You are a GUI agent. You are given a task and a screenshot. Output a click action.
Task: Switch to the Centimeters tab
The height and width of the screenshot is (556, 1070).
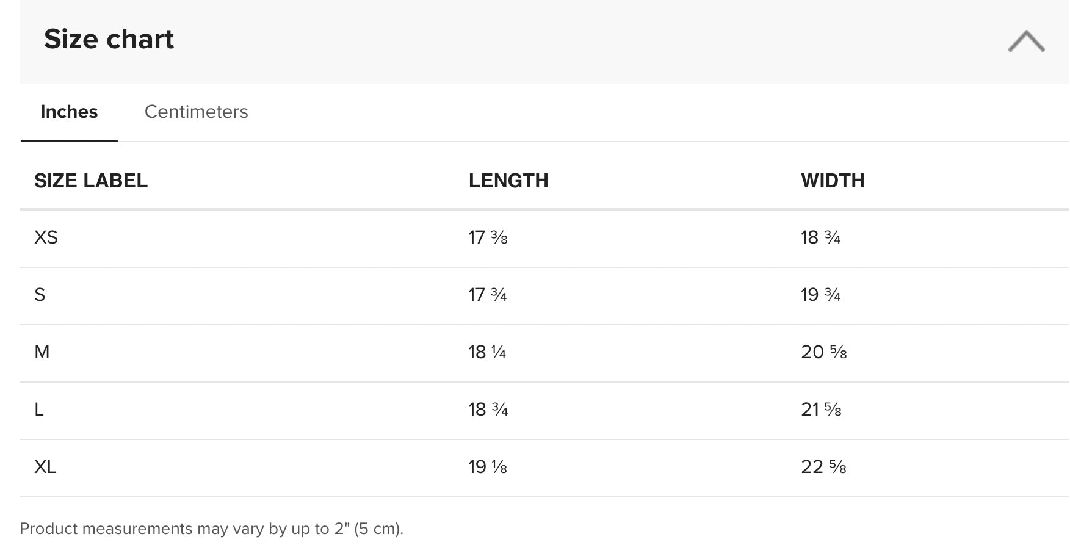(x=196, y=112)
